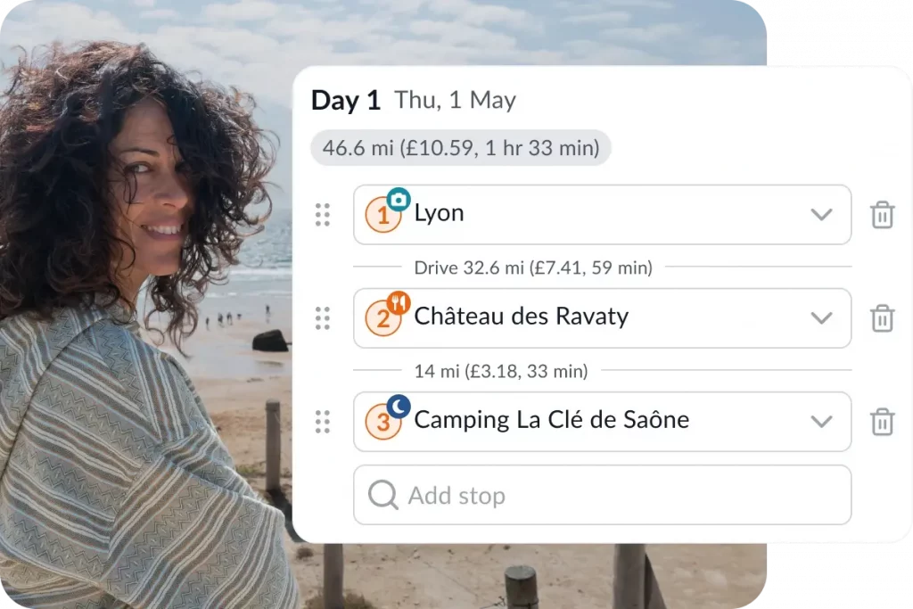Screen dimensions: 913x609
Task: Grab the drag handle beside Lyon
Action: click(x=323, y=215)
